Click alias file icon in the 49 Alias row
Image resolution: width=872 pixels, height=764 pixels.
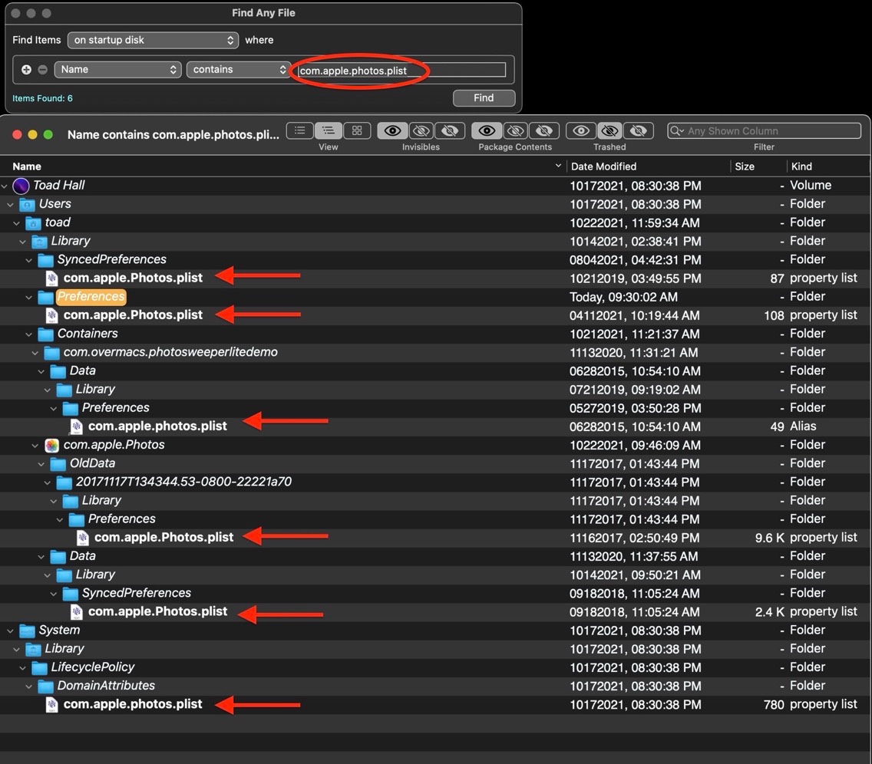76,426
